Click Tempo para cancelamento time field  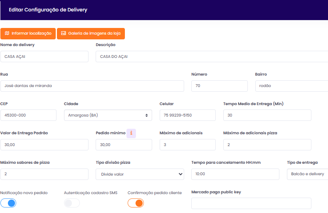tap(235, 174)
